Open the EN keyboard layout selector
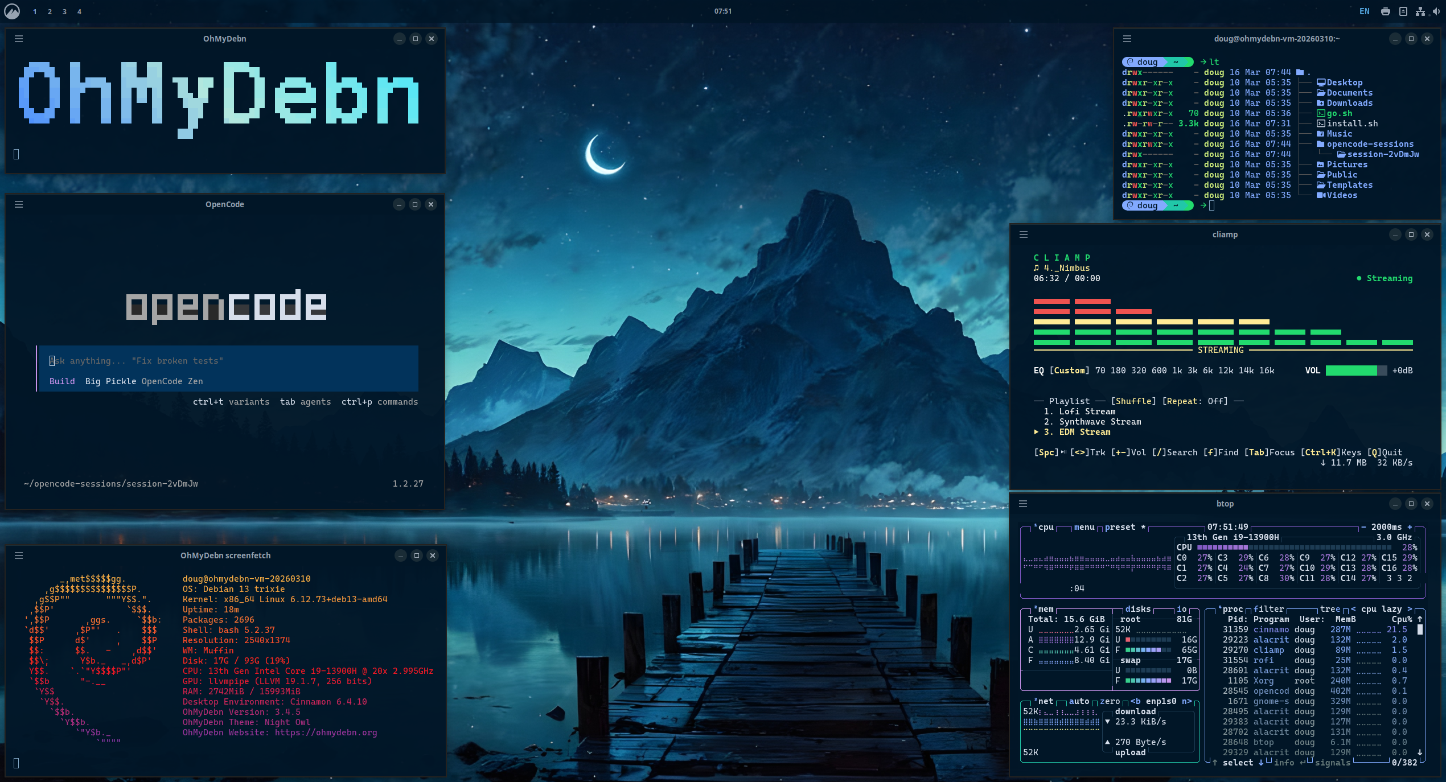 (1364, 11)
